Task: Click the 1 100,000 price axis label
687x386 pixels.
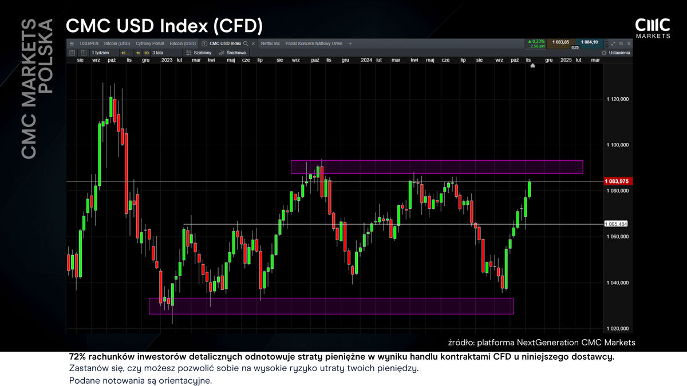Action: (618, 145)
